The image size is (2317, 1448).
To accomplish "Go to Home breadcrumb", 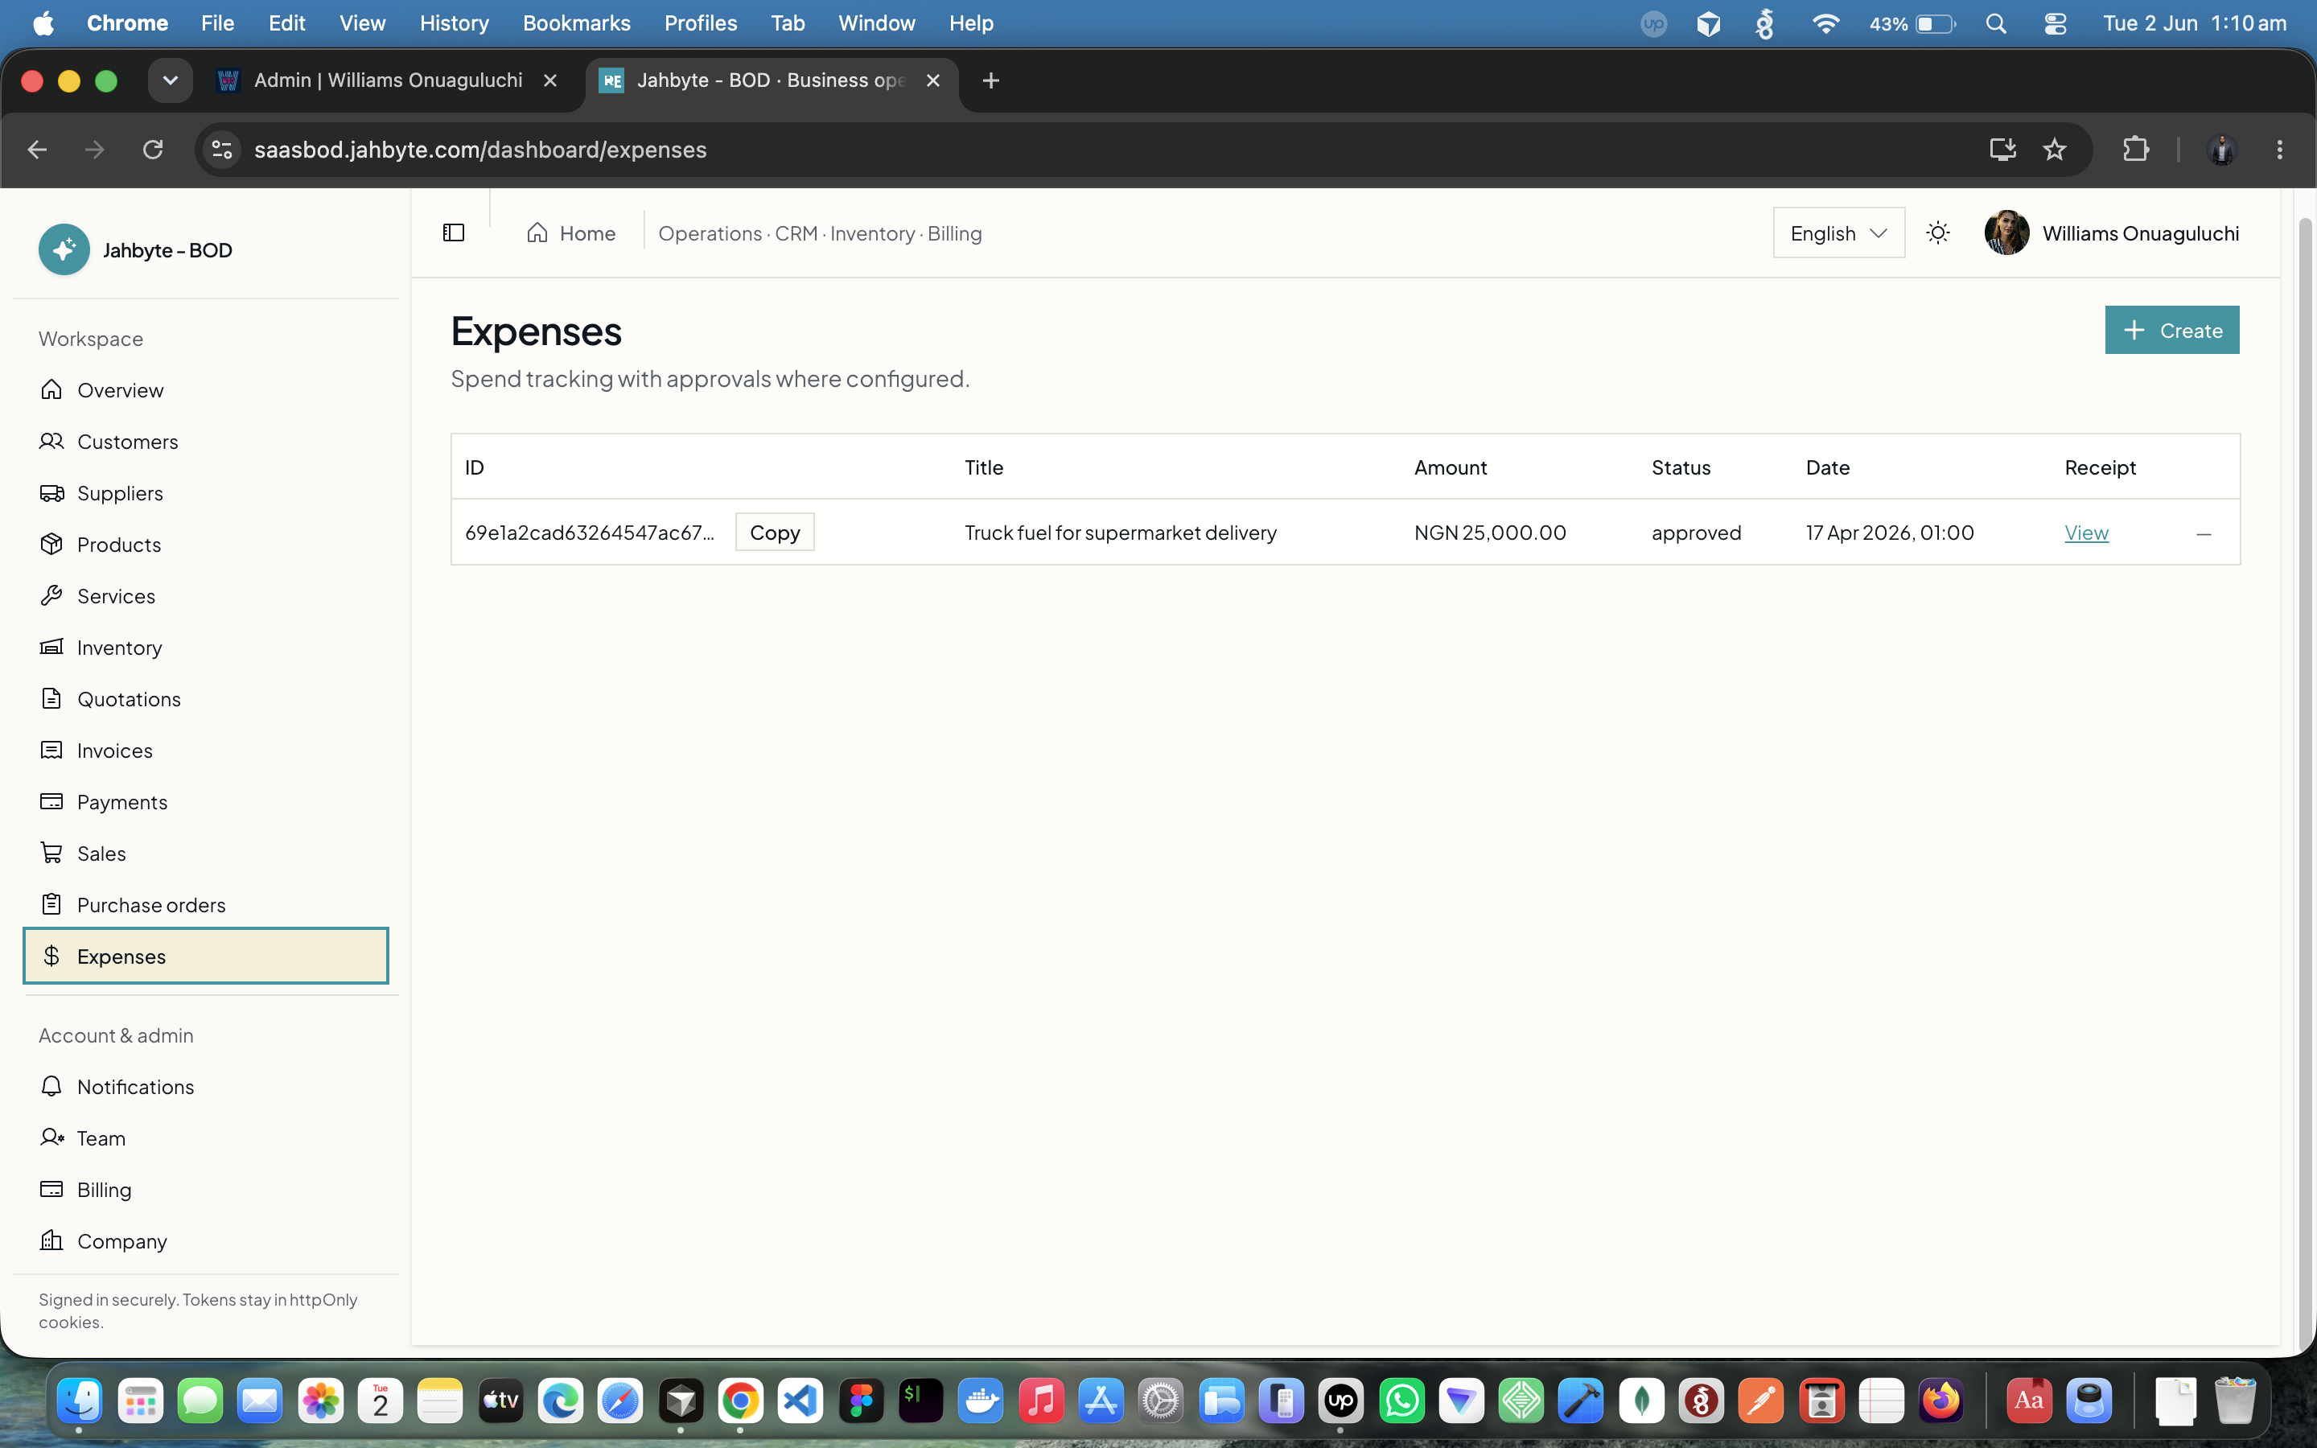I will coord(570,232).
